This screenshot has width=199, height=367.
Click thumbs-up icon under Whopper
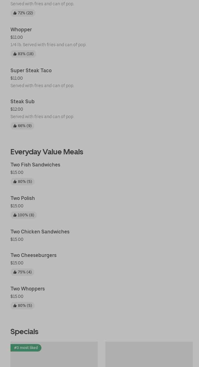(15, 54)
